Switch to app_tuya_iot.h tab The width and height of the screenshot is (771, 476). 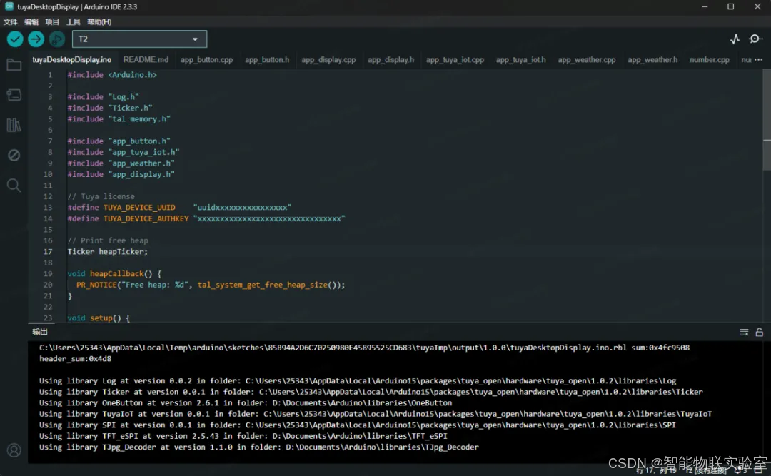[520, 59]
